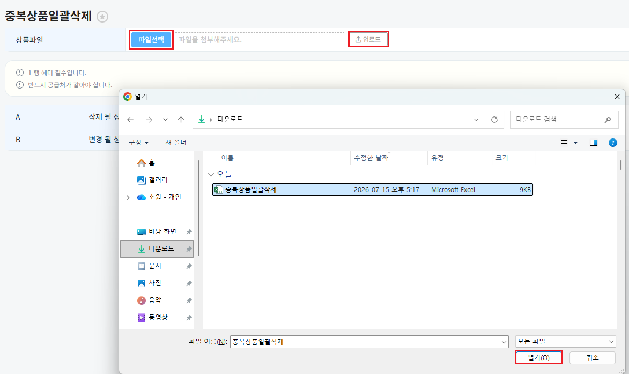Viewport: 629px width, 374px height.
Task: Click the pin icon beside 바탕 화면
Action: (189, 232)
